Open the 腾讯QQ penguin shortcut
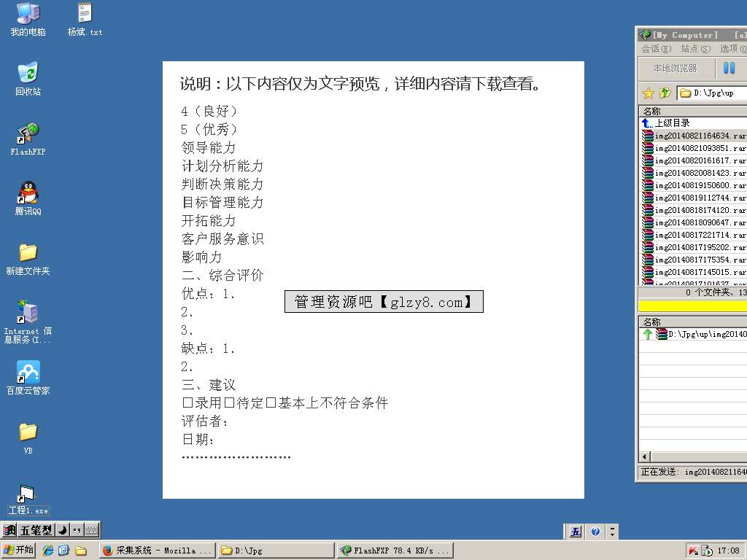 [28, 198]
